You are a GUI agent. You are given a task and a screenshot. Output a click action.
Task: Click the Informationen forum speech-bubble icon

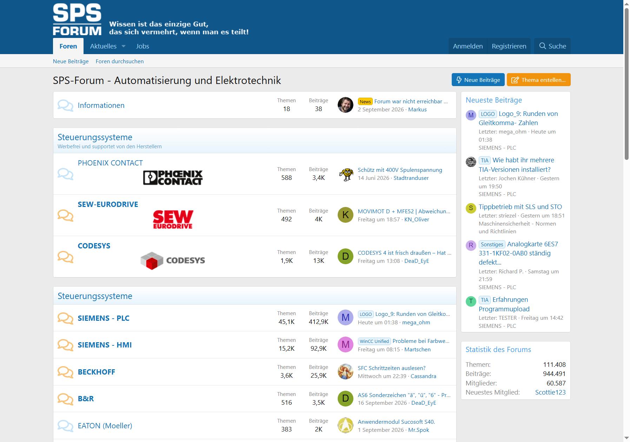(x=65, y=105)
